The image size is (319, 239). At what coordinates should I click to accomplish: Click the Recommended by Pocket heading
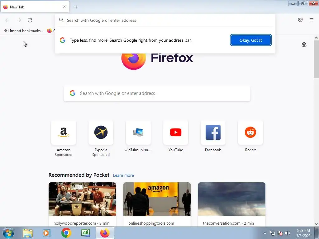[79, 175]
